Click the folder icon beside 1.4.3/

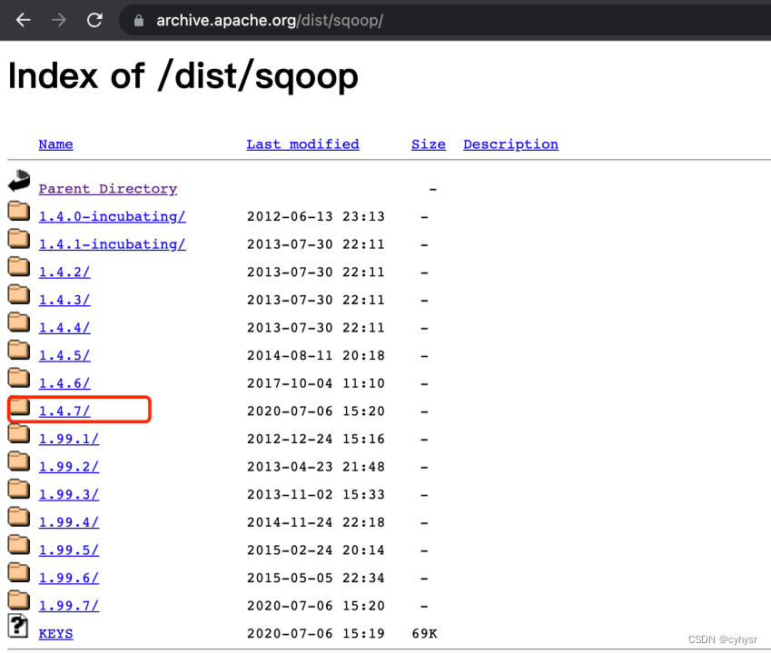(19, 294)
